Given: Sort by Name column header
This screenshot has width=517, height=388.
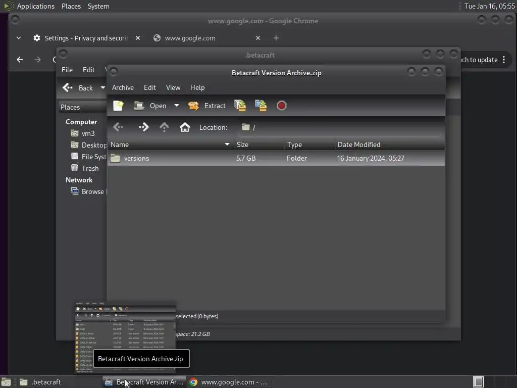Looking at the screenshot, I should (170, 144).
